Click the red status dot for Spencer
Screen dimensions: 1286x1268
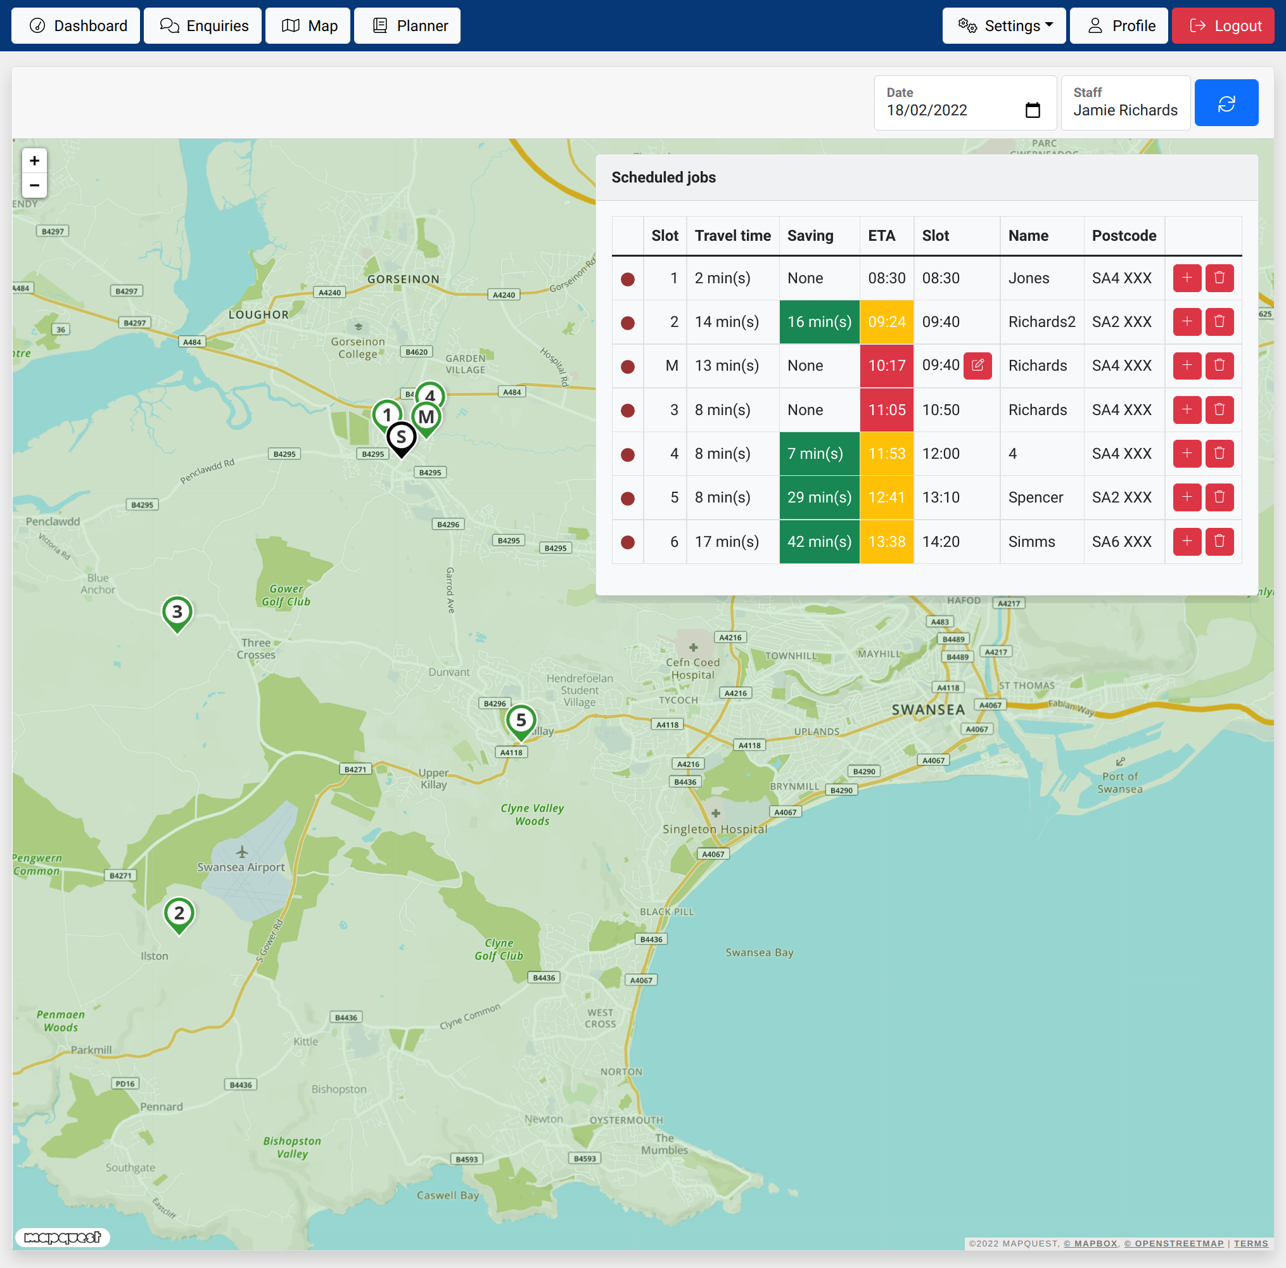(x=628, y=499)
